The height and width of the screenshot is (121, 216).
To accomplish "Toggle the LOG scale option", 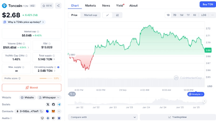I will 204,15.
